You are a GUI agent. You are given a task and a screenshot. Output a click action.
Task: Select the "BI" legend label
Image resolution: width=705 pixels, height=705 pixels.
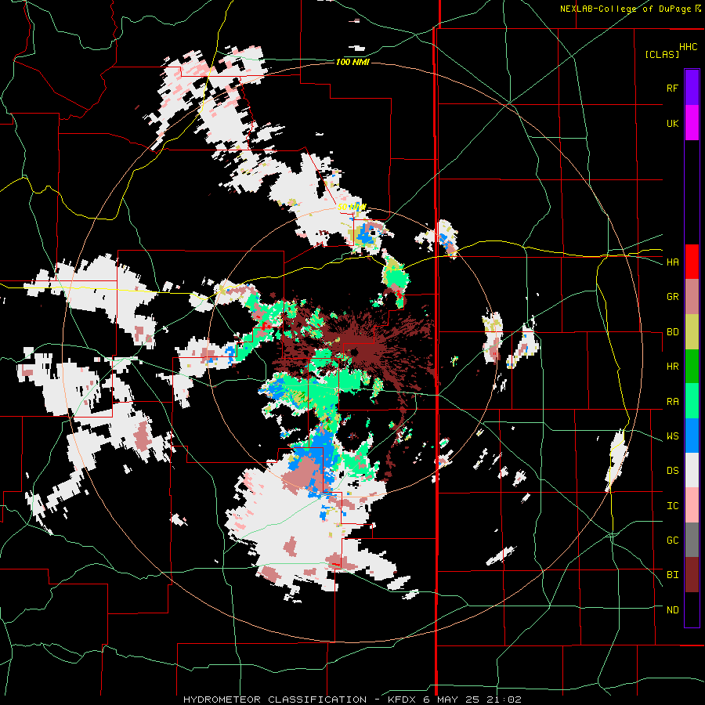click(x=672, y=575)
